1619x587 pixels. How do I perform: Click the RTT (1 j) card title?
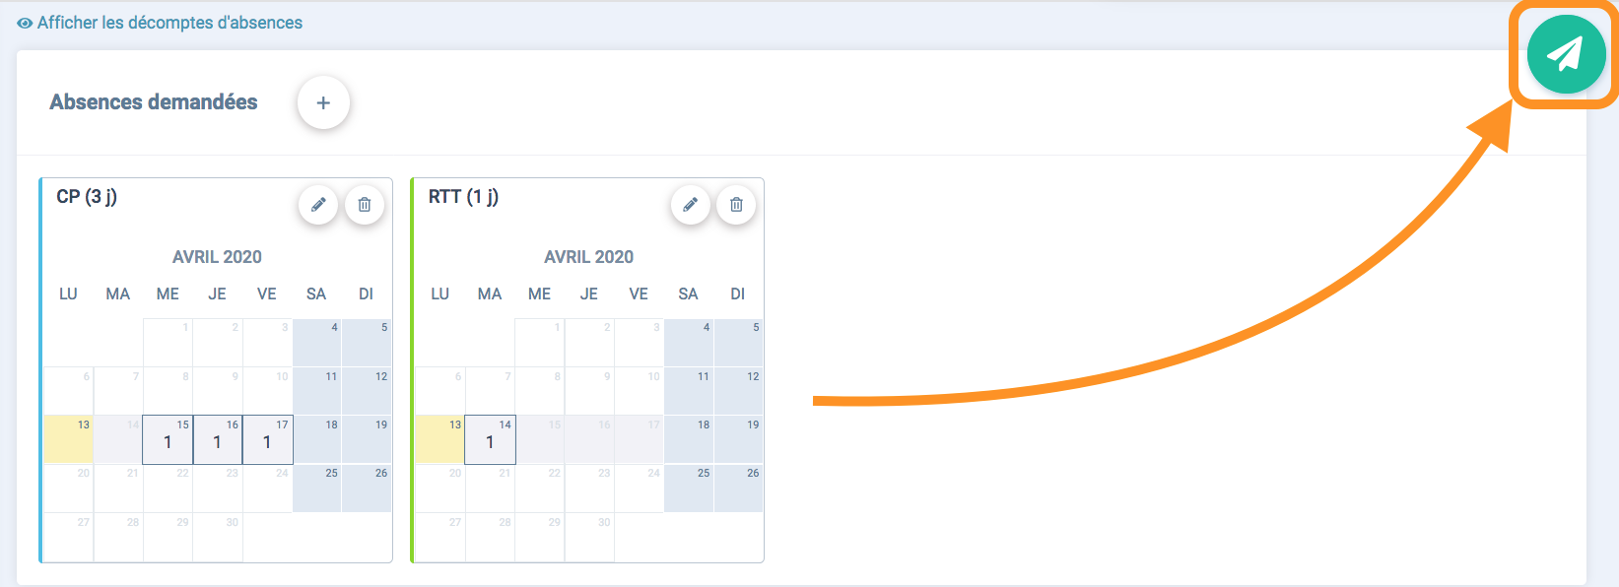click(x=463, y=197)
